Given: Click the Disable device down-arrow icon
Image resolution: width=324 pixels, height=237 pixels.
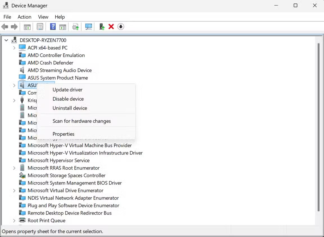Looking at the screenshot, I should point(121,26).
